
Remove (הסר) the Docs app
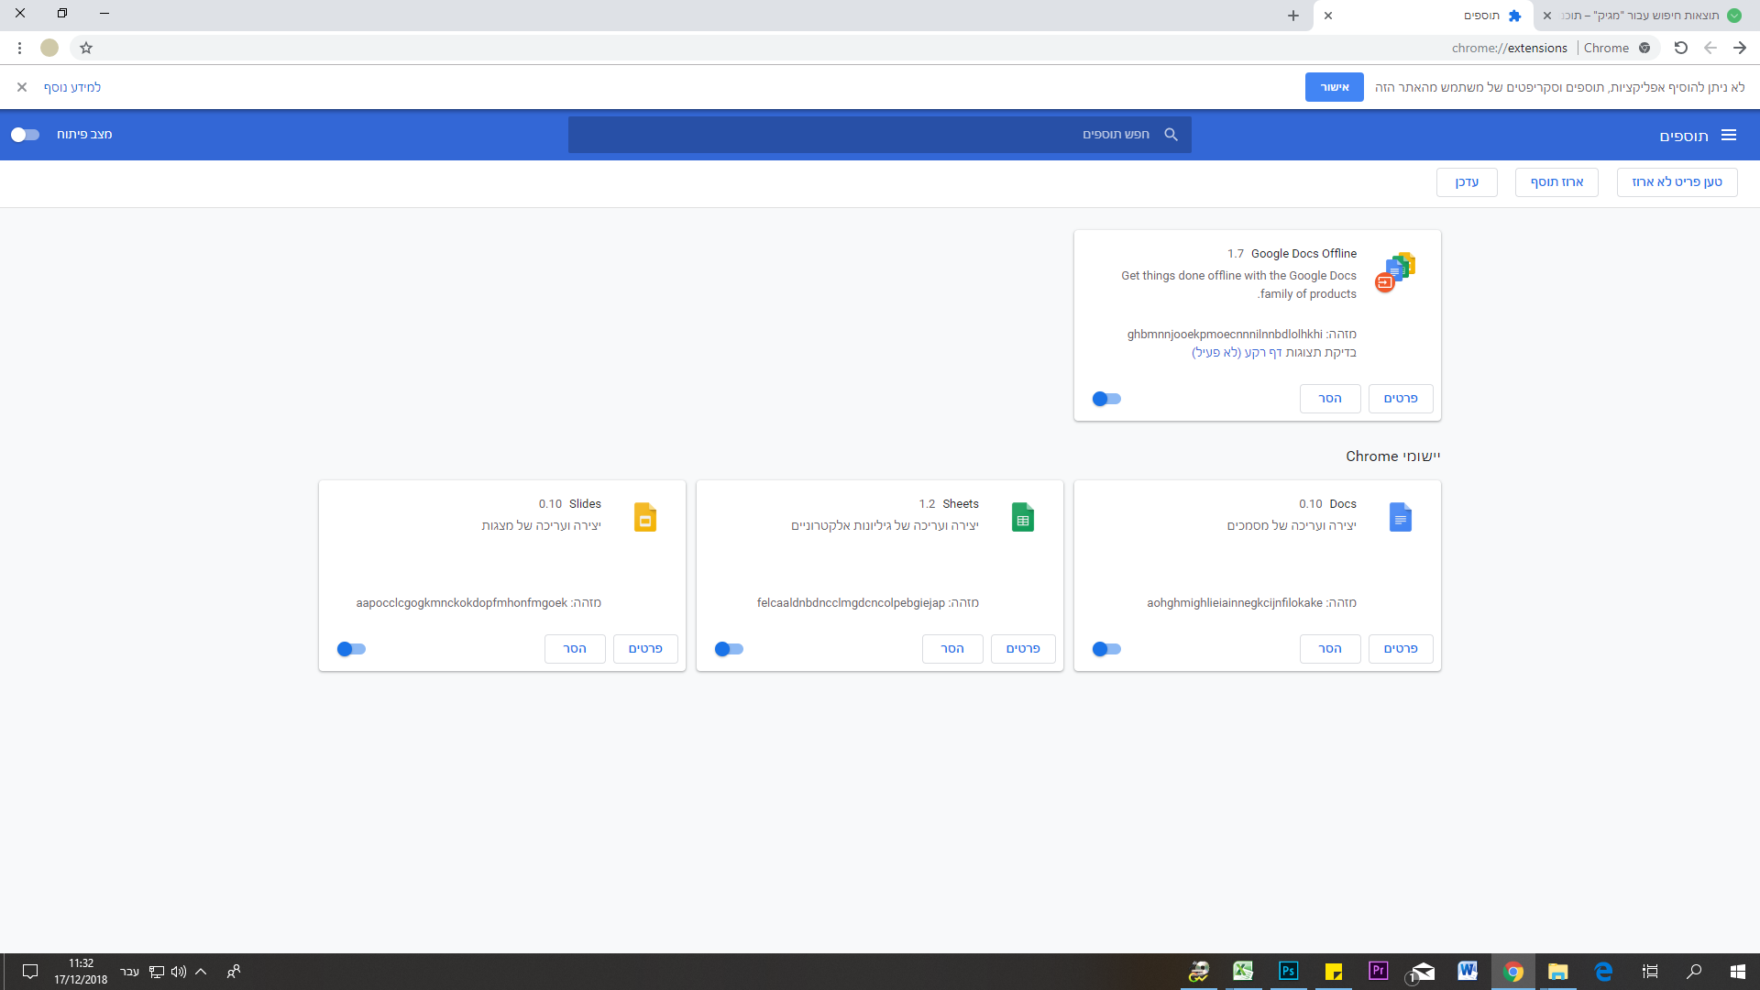1329,649
